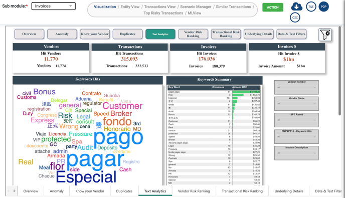Select the P2P module circle icon
Image resolution: width=345 pixels, height=198 pixels.
(323, 7)
